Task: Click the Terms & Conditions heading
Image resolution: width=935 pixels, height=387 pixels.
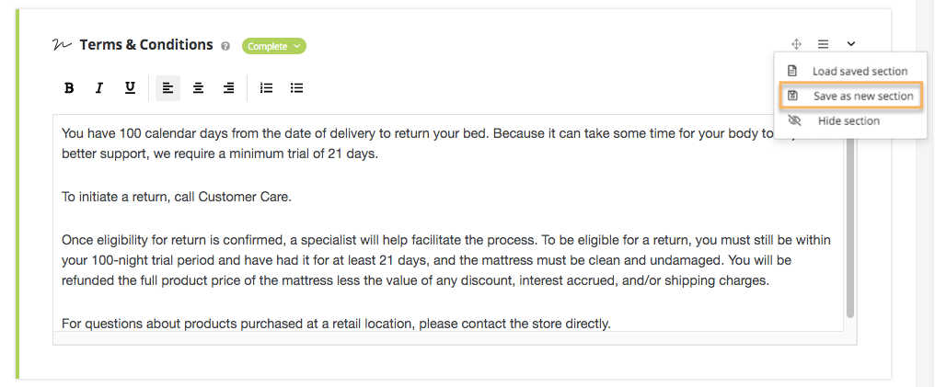Action: (146, 45)
